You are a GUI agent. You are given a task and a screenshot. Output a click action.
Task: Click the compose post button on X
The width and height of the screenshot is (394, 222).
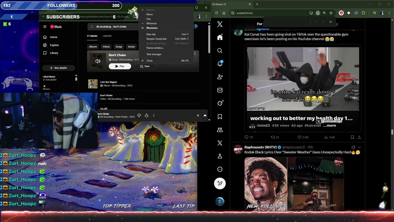220,183
